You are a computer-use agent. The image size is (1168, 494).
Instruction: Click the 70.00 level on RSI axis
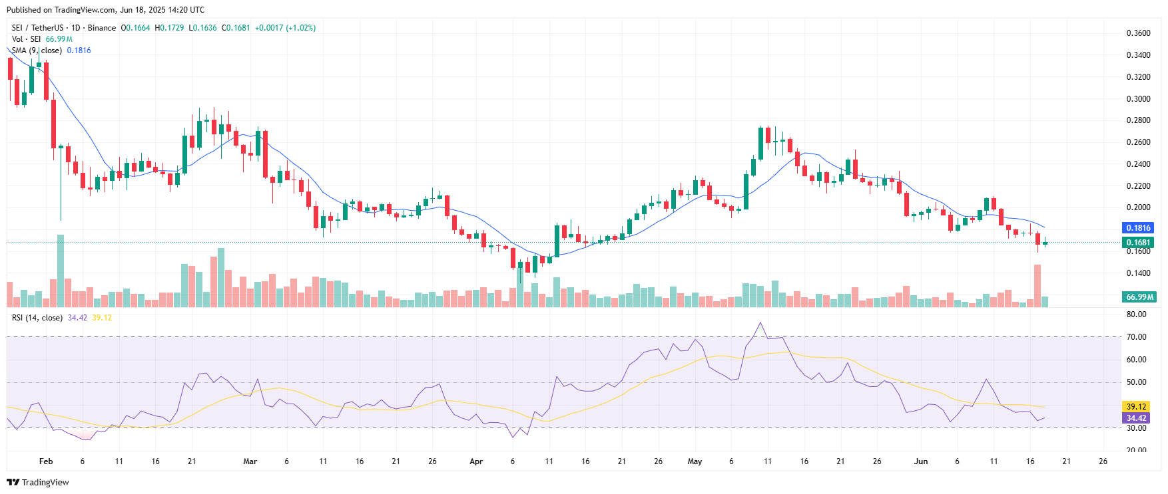coord(1136,337)
